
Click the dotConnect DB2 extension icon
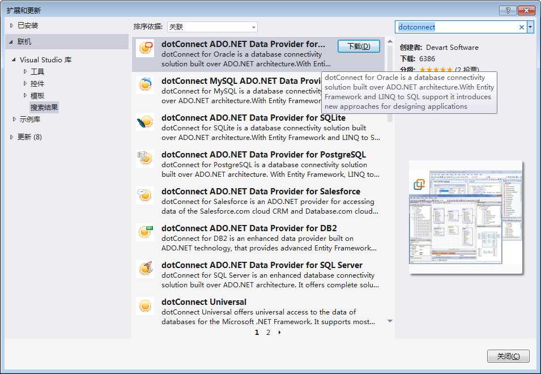145,232
